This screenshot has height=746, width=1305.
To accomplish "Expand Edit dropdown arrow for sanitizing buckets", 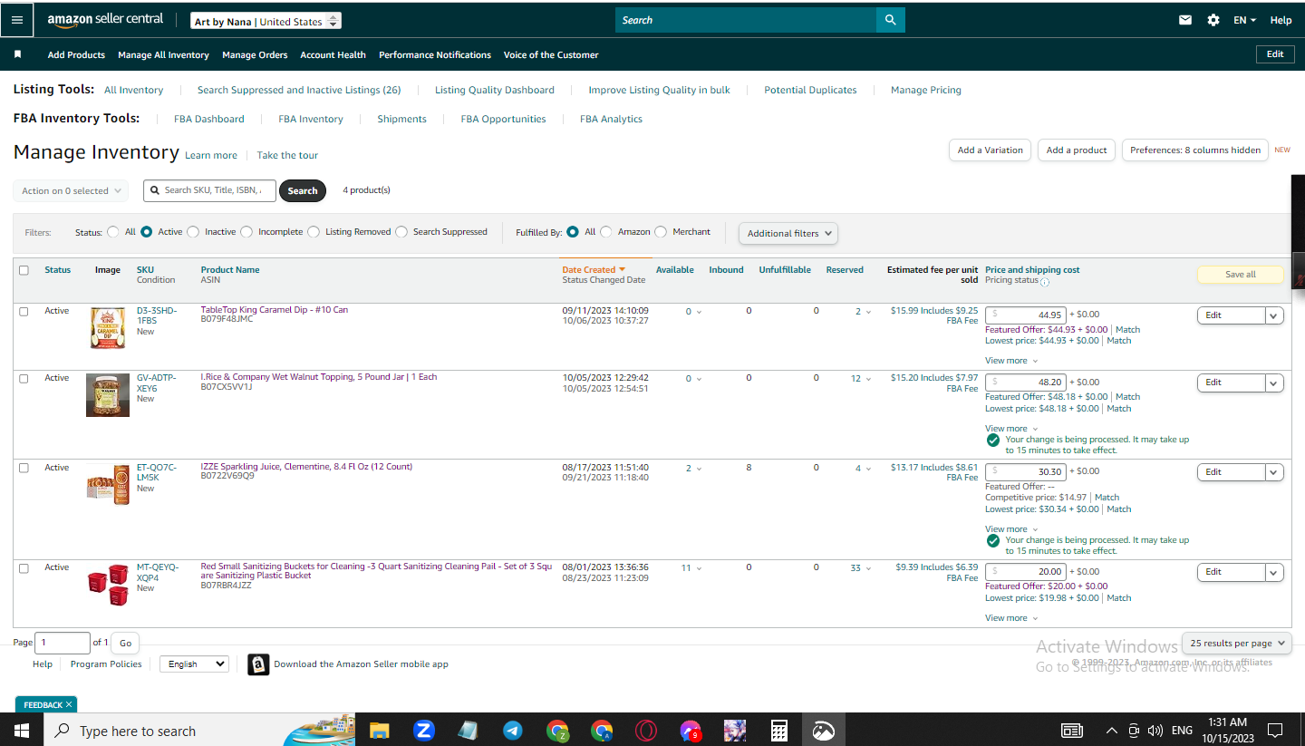I will [x=1274, y=572].
